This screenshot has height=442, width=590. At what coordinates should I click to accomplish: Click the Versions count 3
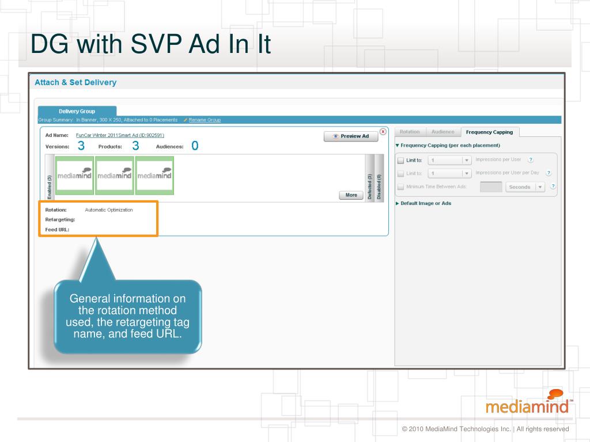81,146
